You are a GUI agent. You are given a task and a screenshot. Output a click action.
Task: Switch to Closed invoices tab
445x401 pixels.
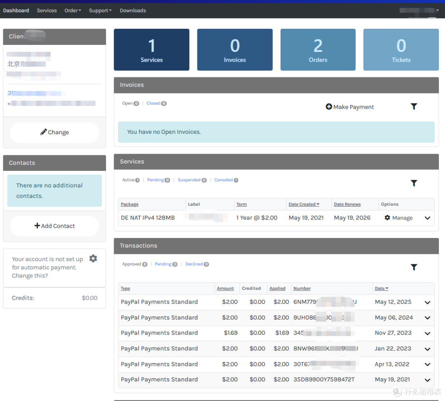tap(157, 103)
